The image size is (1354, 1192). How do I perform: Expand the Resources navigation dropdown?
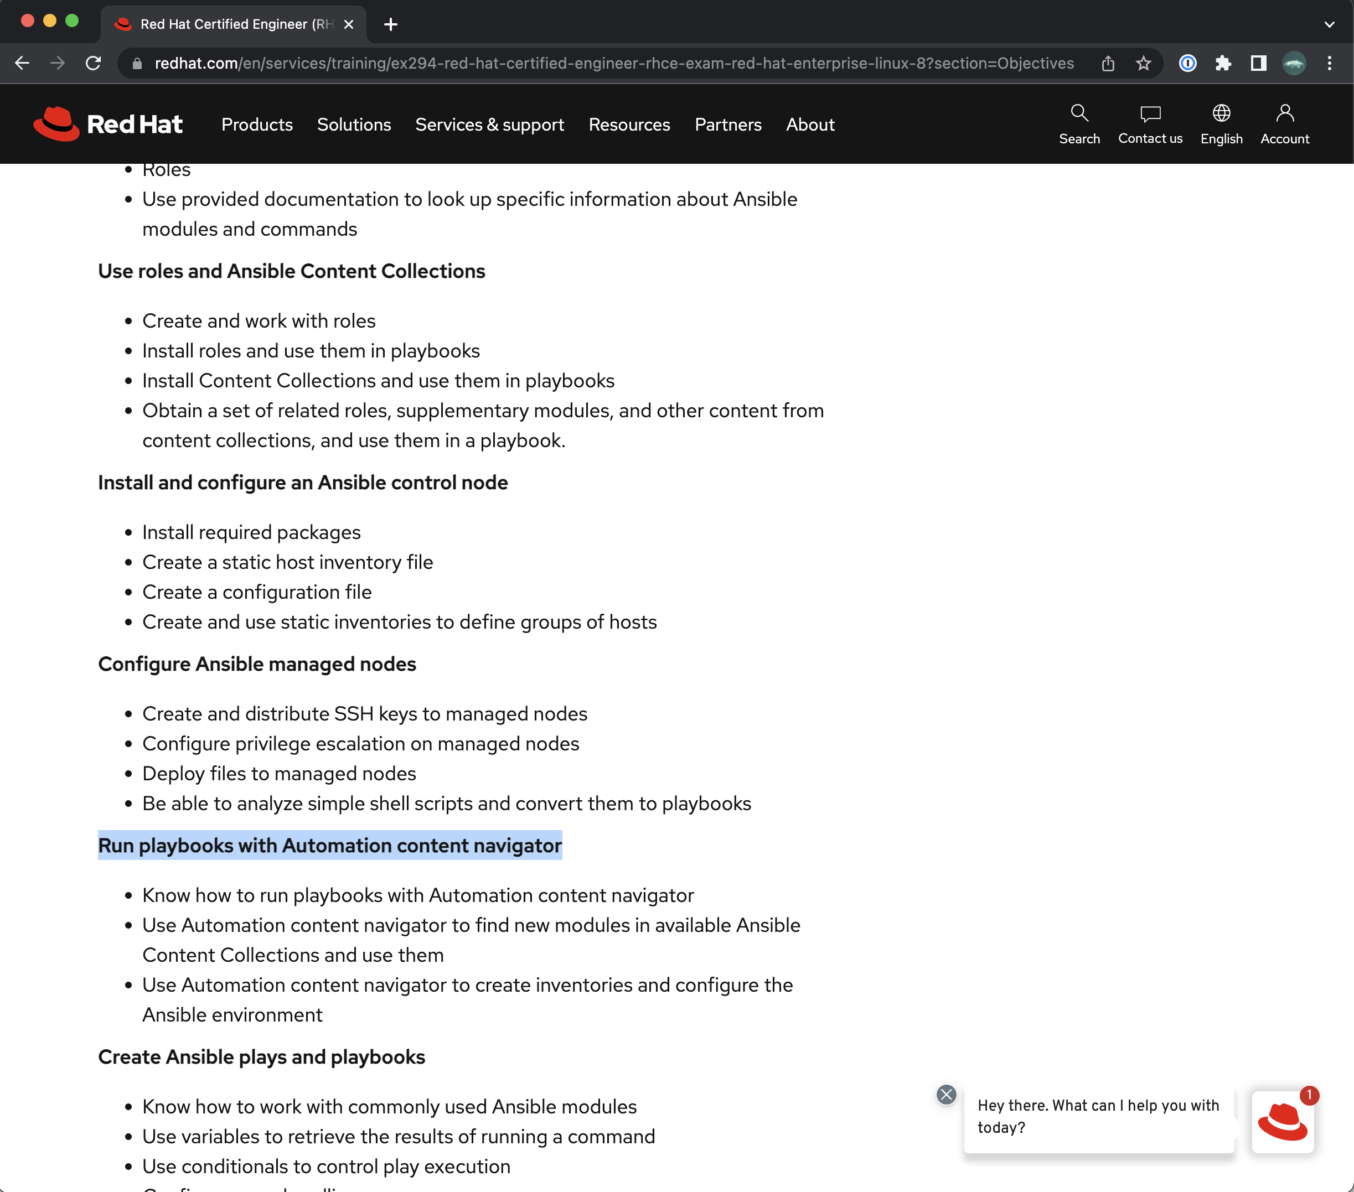click(x=629, y=126)
